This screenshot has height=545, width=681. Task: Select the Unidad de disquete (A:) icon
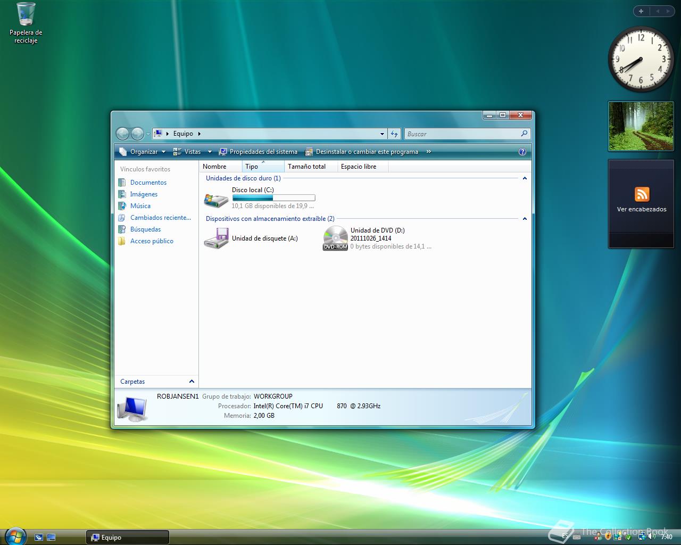(216, 238)
